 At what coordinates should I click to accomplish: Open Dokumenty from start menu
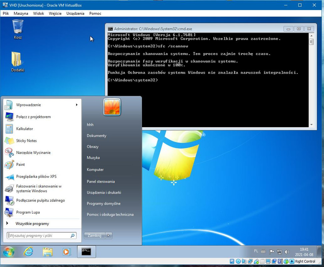coord(96,136)
